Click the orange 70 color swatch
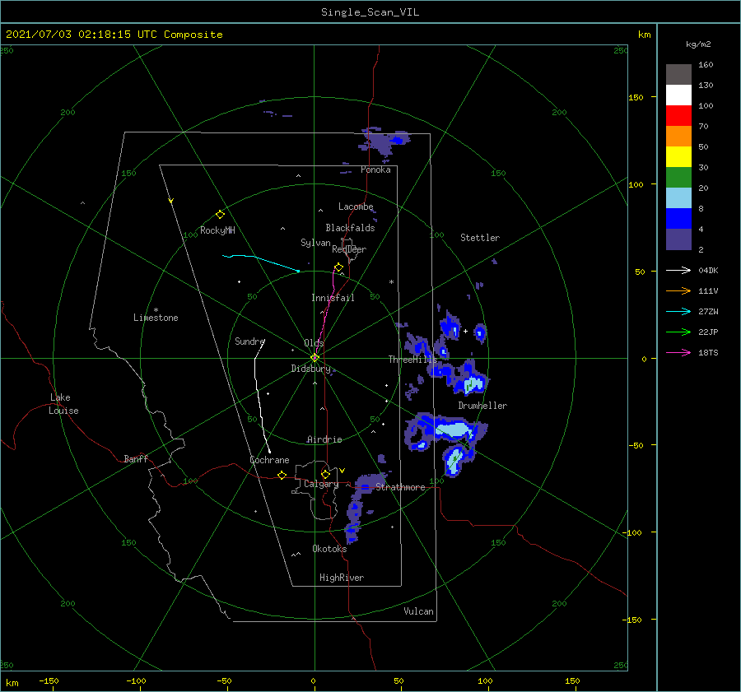 pos(678,136)
